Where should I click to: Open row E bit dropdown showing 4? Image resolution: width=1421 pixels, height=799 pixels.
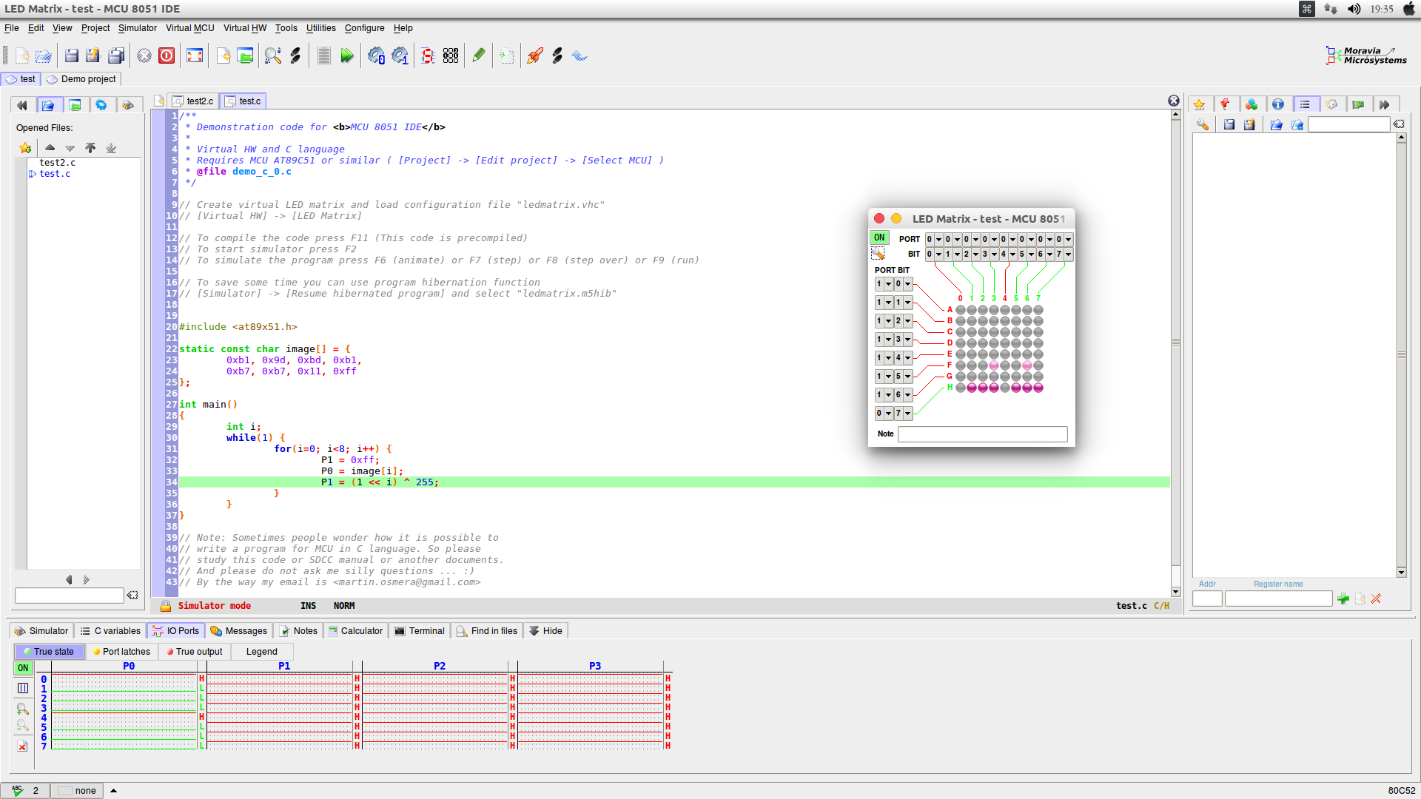[x=907, y=357]
